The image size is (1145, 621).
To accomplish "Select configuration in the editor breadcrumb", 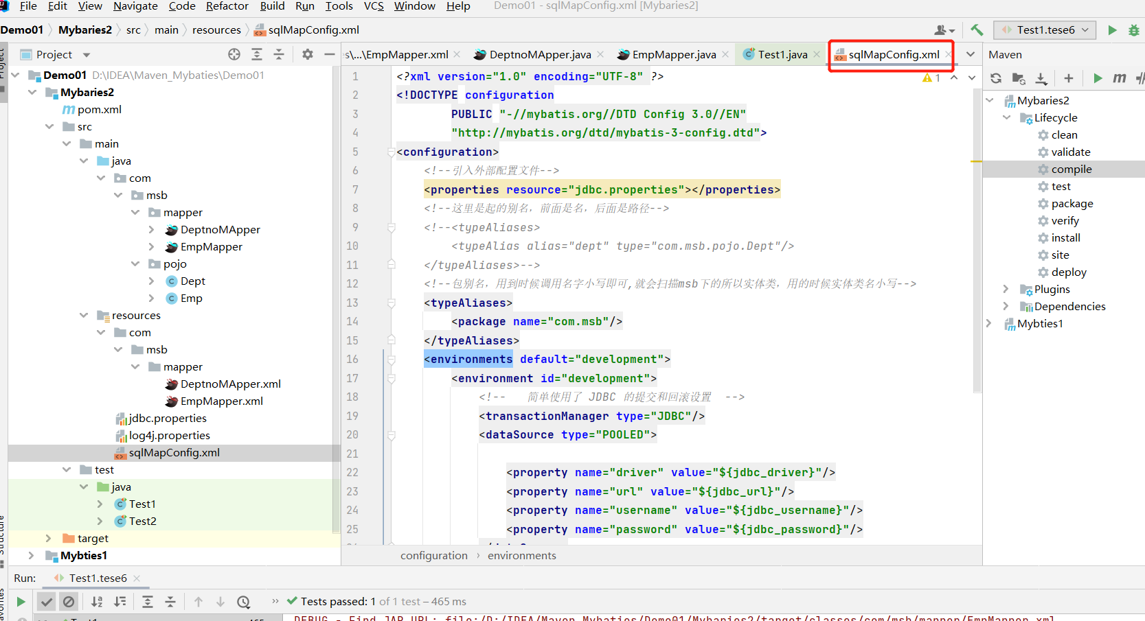I will [x=434, y=556].
